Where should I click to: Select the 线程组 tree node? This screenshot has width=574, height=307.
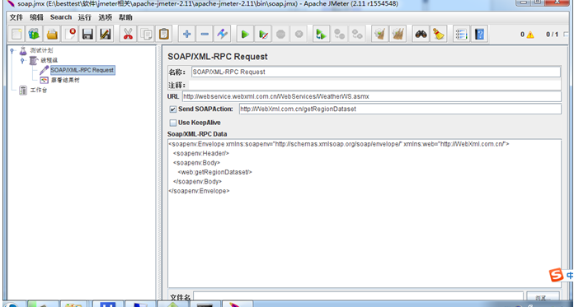tap(49, 60)
